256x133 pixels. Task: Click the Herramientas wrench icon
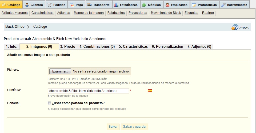(223, 5)
